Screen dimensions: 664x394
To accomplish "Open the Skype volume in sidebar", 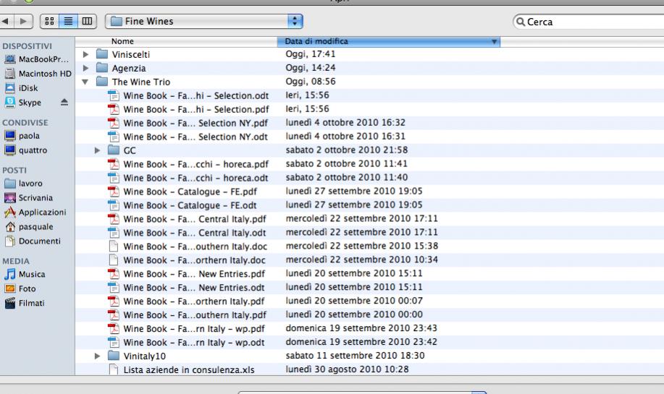I will tap(23, 103).
